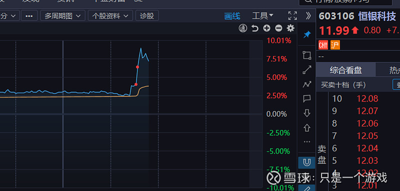Add a comment annotation bubble
The width and height of the screenshot is (400, 191).
tap(307, 98)
